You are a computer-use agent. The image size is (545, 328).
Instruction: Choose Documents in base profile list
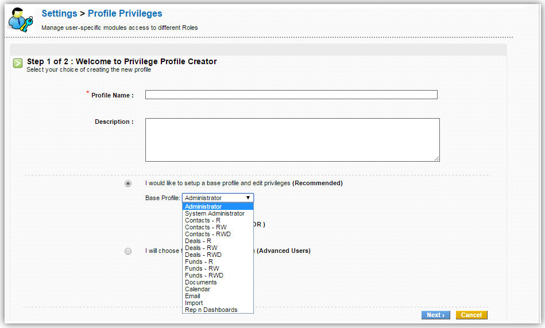200,282
